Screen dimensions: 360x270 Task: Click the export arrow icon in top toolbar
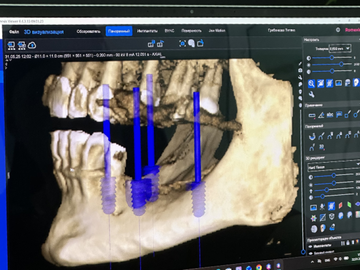(x=200, y=43)
